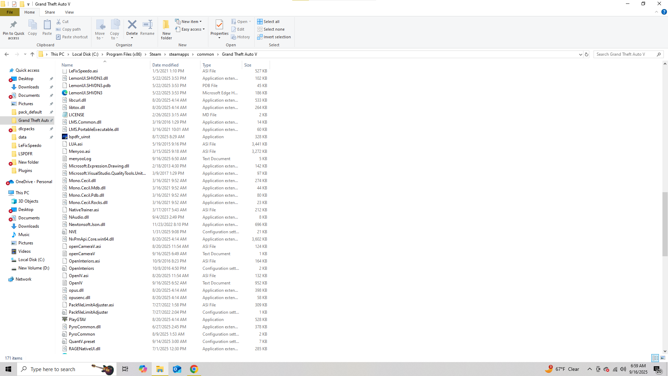This screenshot has width=668, height=376.
Task: Click the Select all icon
Action: click(x=260, y=22)
